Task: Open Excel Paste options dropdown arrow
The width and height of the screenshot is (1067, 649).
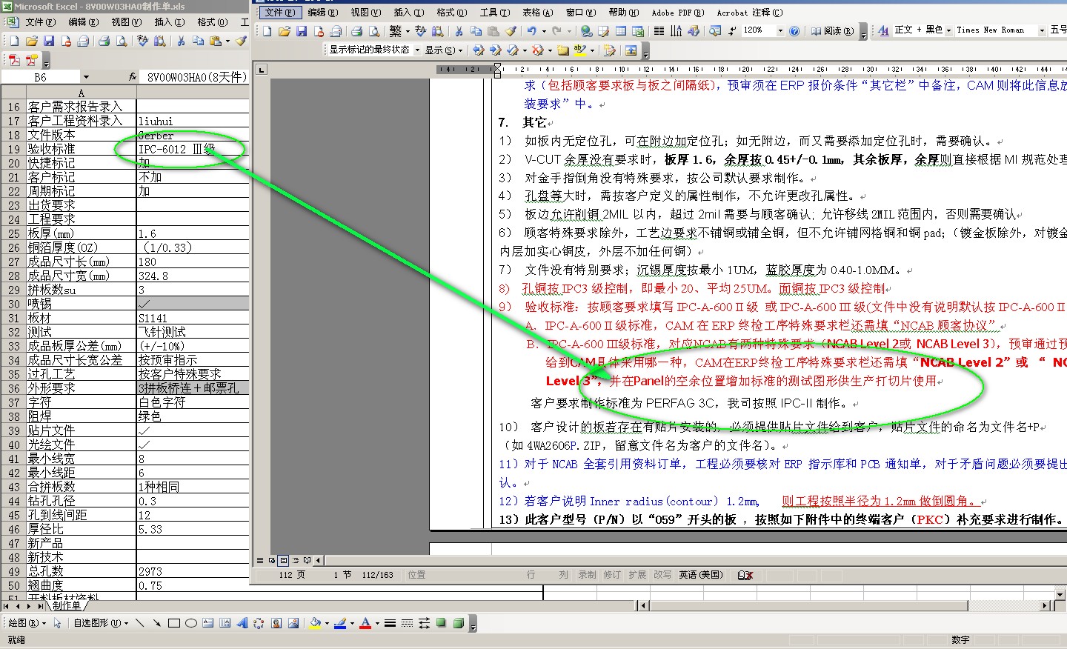Action: click(x=227, y=41)
